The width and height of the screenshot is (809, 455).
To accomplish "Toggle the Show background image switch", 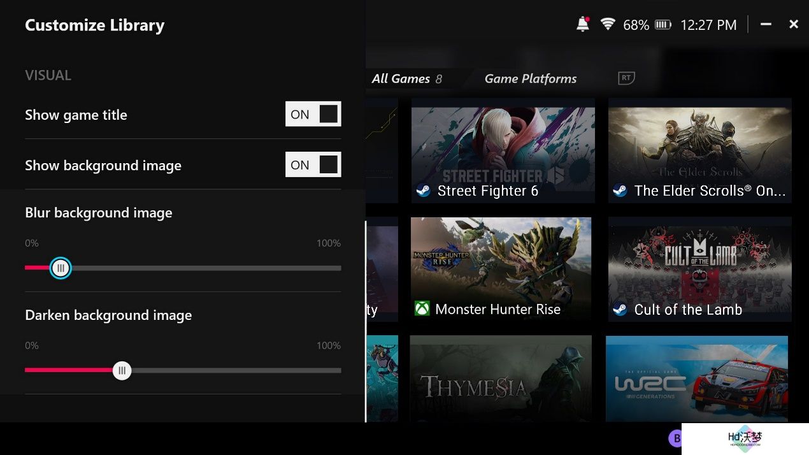I will [x=313, y=164].
